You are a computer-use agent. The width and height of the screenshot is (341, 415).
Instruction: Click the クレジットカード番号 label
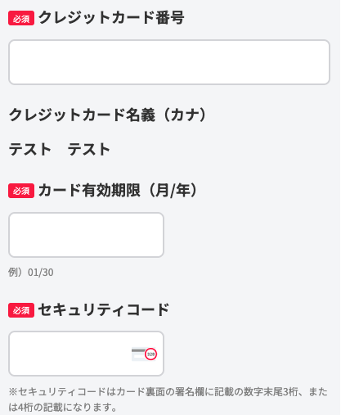tap(111, 18)
